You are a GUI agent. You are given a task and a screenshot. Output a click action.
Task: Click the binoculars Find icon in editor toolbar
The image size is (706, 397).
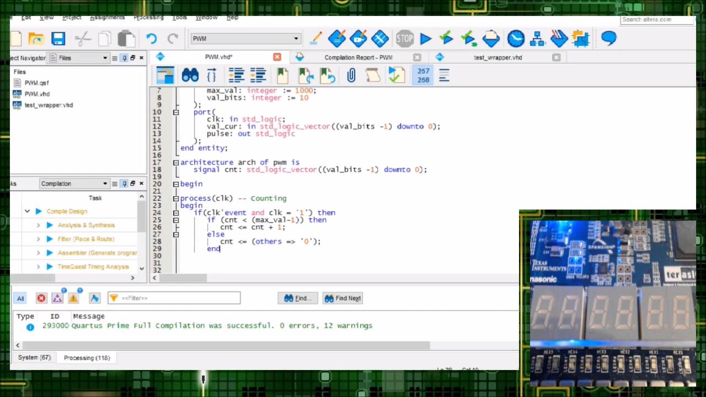click(190, 75)
